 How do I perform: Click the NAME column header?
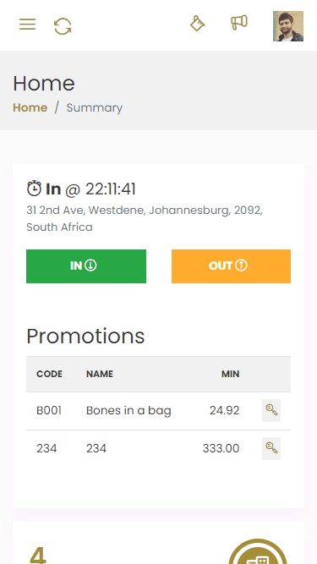100,374
